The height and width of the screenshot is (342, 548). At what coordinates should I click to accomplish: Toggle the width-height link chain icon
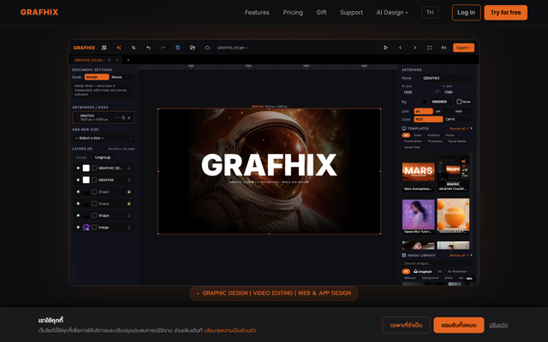point(437,91)
